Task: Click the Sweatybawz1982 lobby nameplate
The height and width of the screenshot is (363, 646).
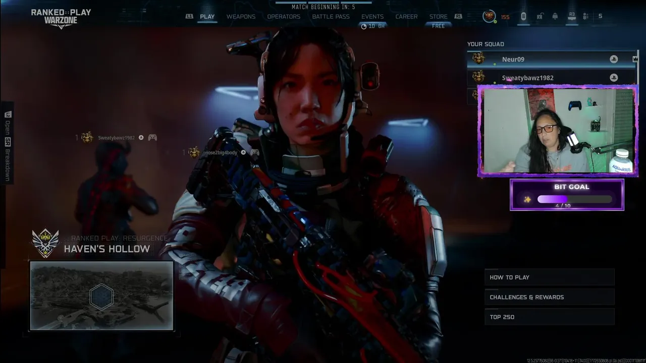Action: click(x=117, y=138)
